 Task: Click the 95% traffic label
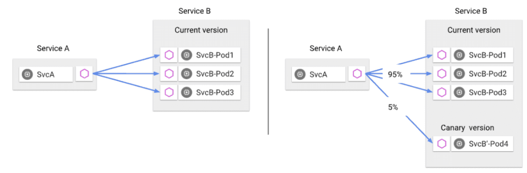click(395, 75)
